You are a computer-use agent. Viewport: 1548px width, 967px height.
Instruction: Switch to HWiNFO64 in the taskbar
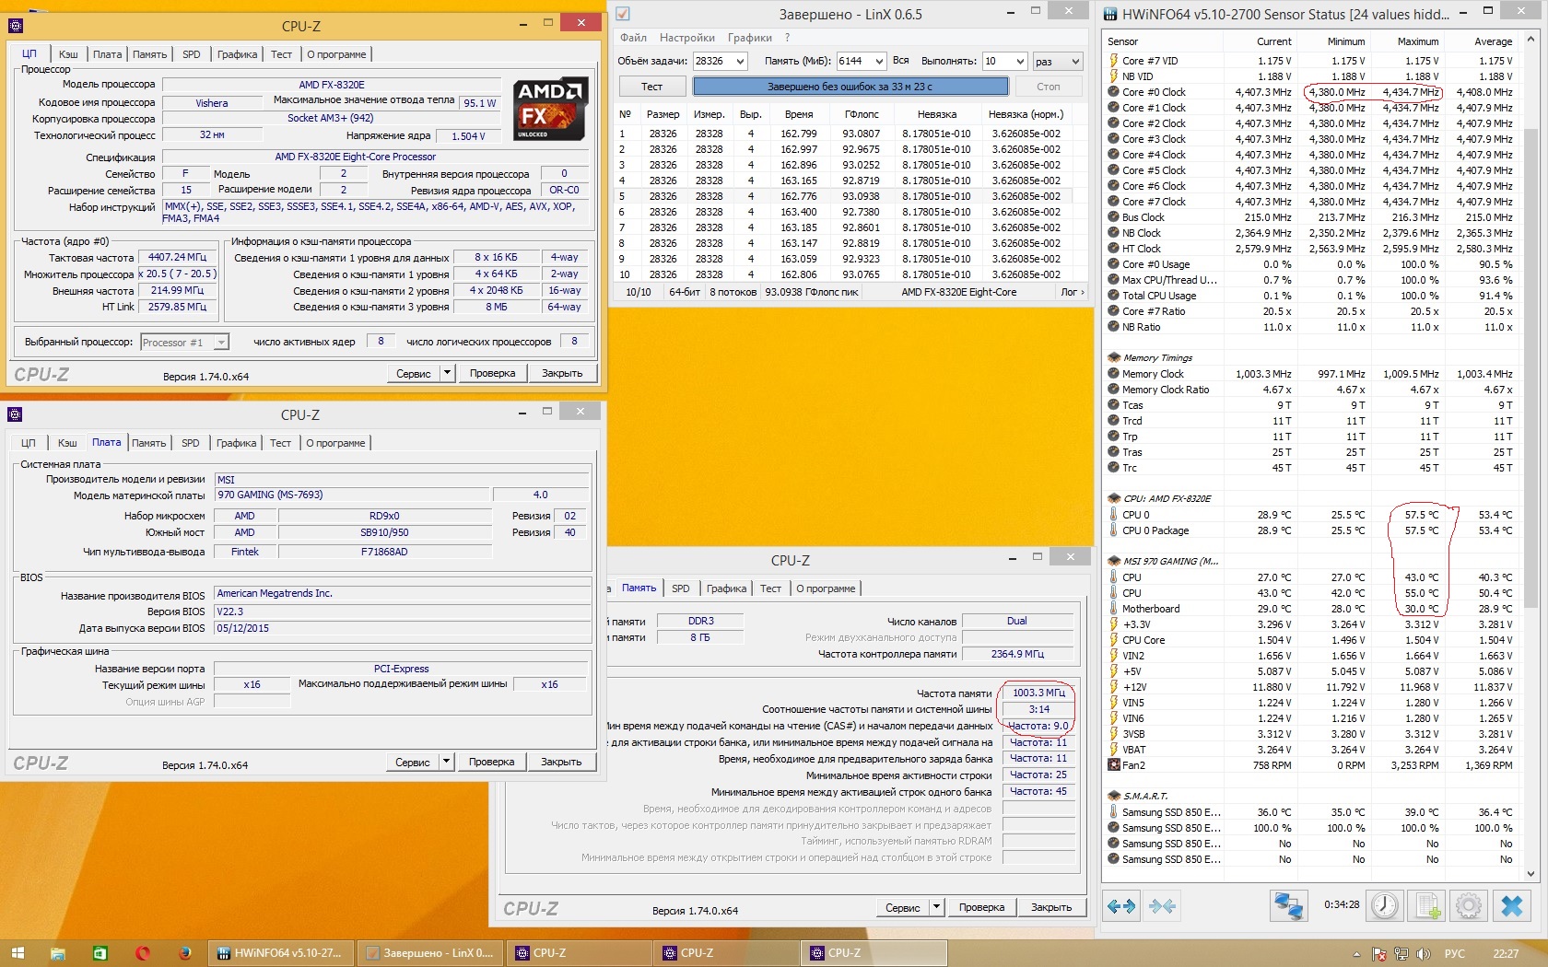point(281,953)
